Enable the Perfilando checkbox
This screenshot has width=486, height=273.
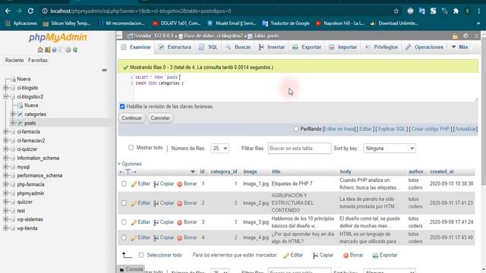tap(295, 129)
